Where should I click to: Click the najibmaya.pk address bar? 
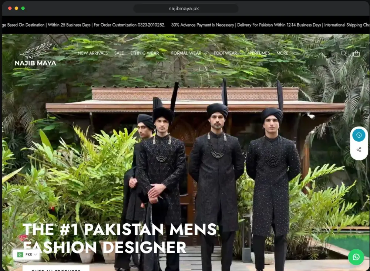click(186, 9)
